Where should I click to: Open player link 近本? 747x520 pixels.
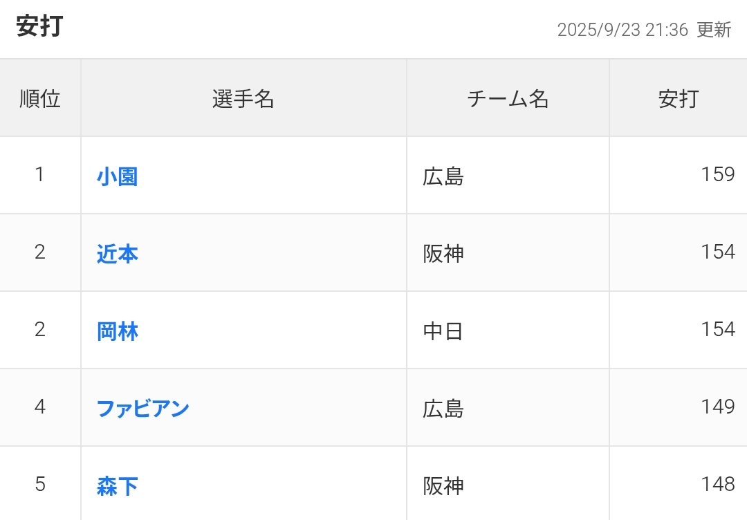(x=118, y=254)
